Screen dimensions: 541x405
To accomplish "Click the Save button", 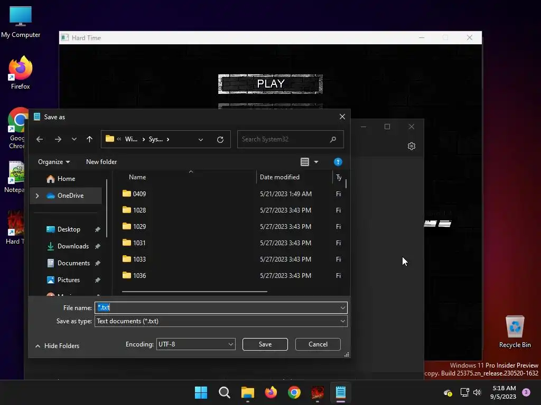I will tap(265, 344).
